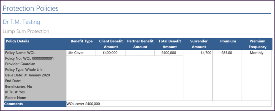275x111 pixels.
Task: Select the In Trust: Yes line
Action: point(15,92)
